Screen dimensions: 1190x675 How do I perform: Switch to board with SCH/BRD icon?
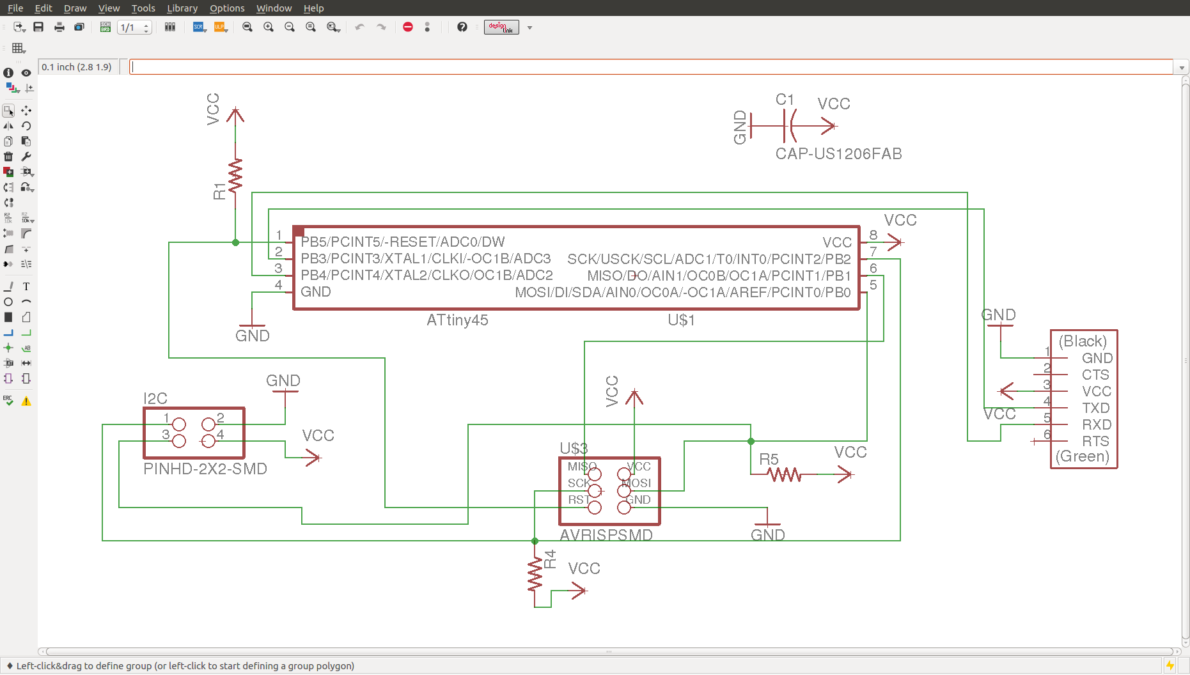pyautogui.click(x=106, y=27)
